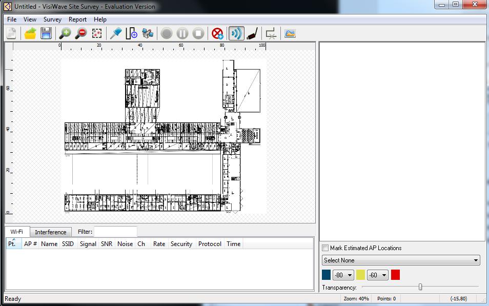Click the dark blue color swatch
This screenshot has width=489, height=306.
point(326,275)
